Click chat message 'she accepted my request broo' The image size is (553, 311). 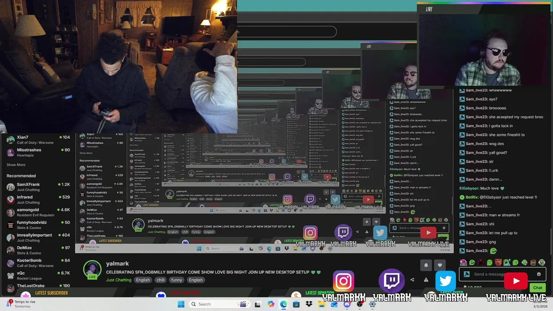pos(501,117)
